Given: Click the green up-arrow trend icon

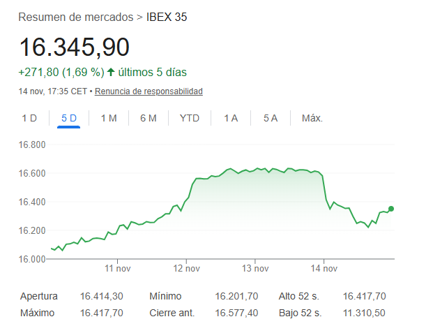Looking at the screenshot, I should pyautogui.click(x=111, y=72).
